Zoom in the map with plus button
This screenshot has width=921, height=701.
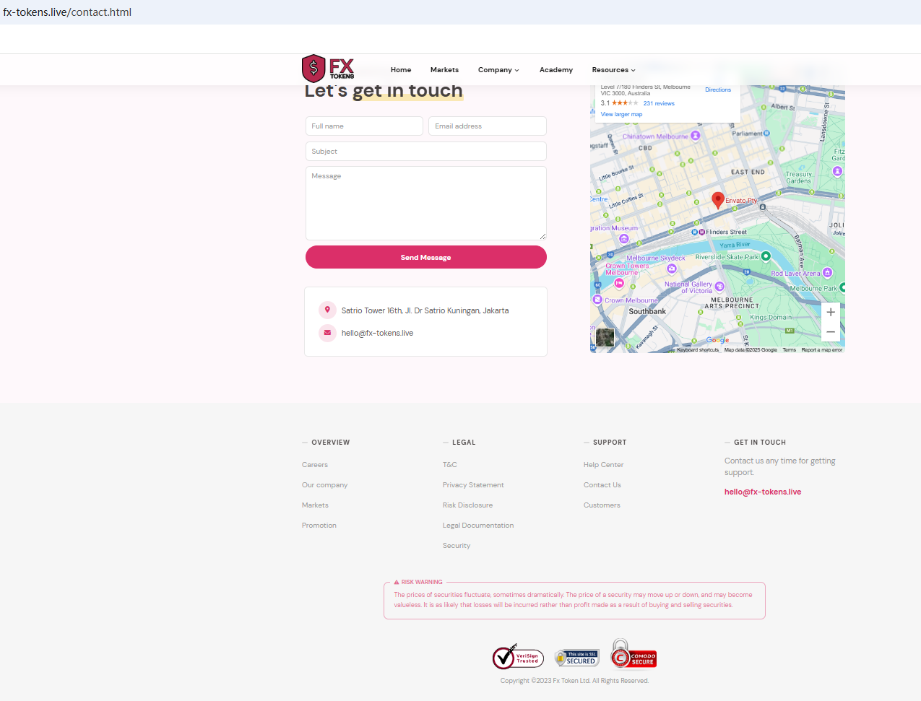click(831, 312)
